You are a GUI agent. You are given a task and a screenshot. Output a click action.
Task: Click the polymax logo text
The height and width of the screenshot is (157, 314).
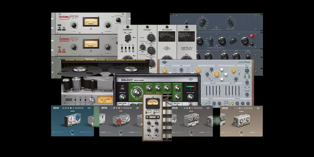[244, 62]
